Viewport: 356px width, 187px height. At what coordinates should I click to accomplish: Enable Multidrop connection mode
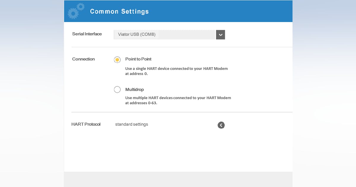point(117,89)
